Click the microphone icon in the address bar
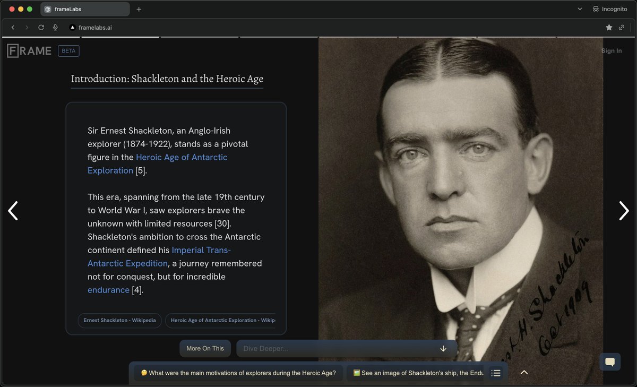637x387 pixels. (x=55, y=27)
